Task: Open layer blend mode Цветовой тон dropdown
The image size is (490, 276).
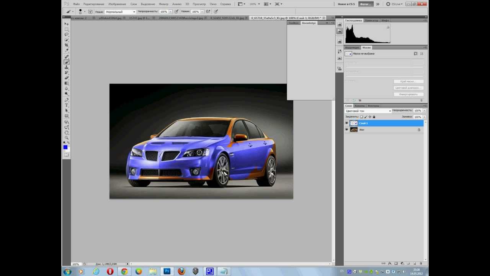Action: 368,111
